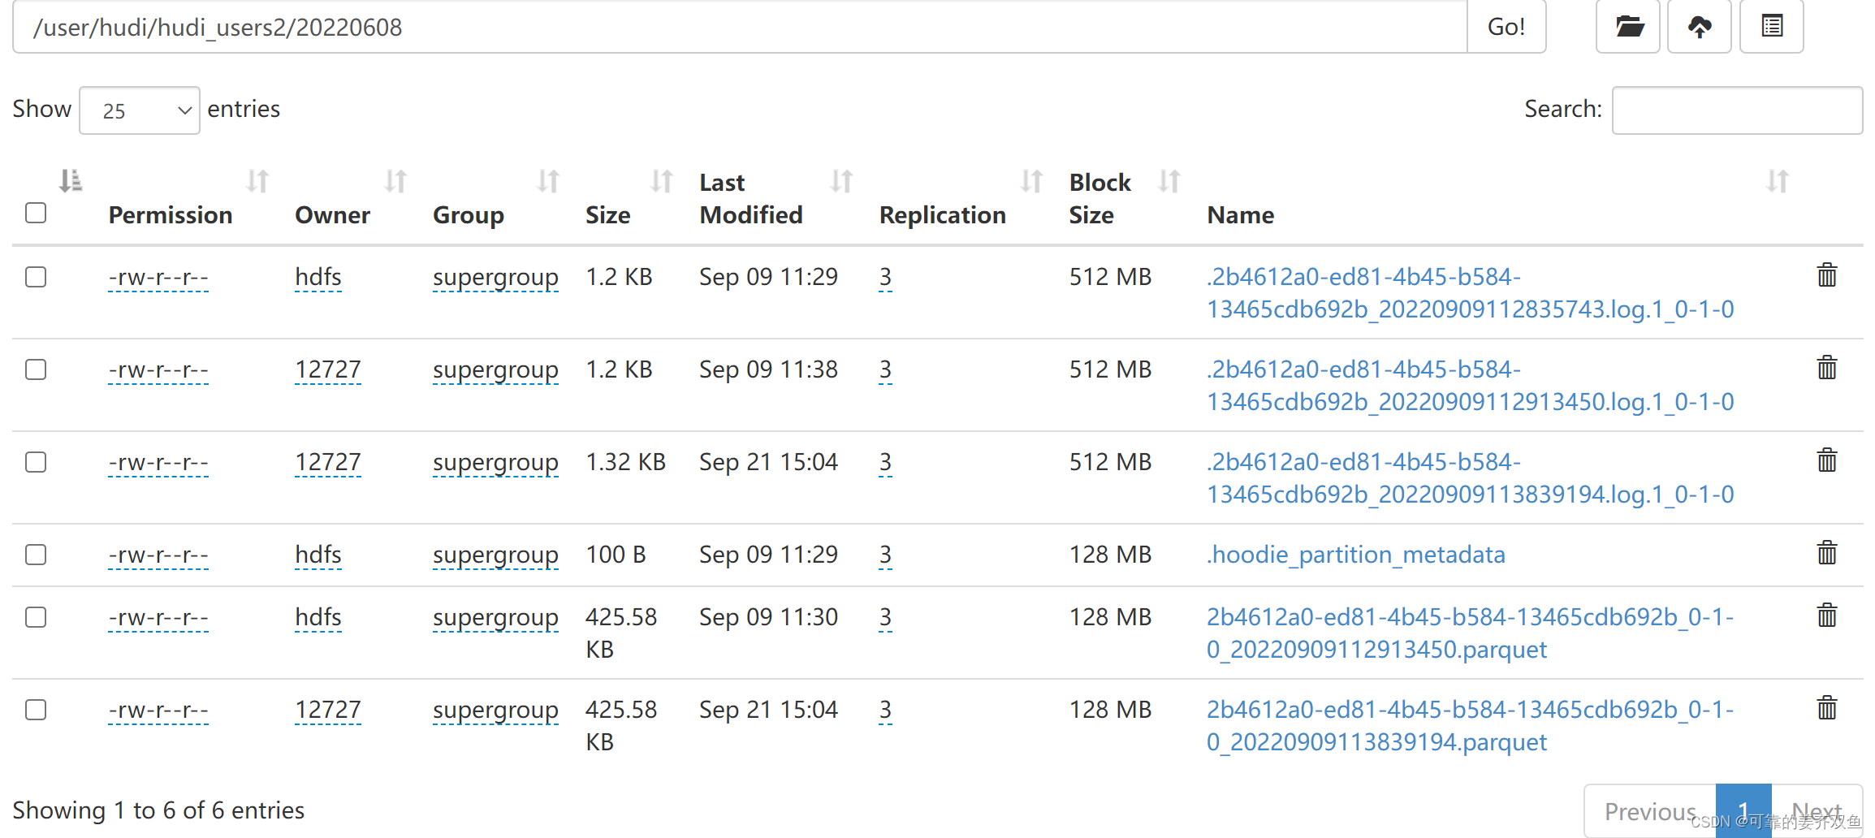Check the box for 112835743.log file row
Image resolution: width=1875 pixels, height=838 pixels.
coord(36,277)
